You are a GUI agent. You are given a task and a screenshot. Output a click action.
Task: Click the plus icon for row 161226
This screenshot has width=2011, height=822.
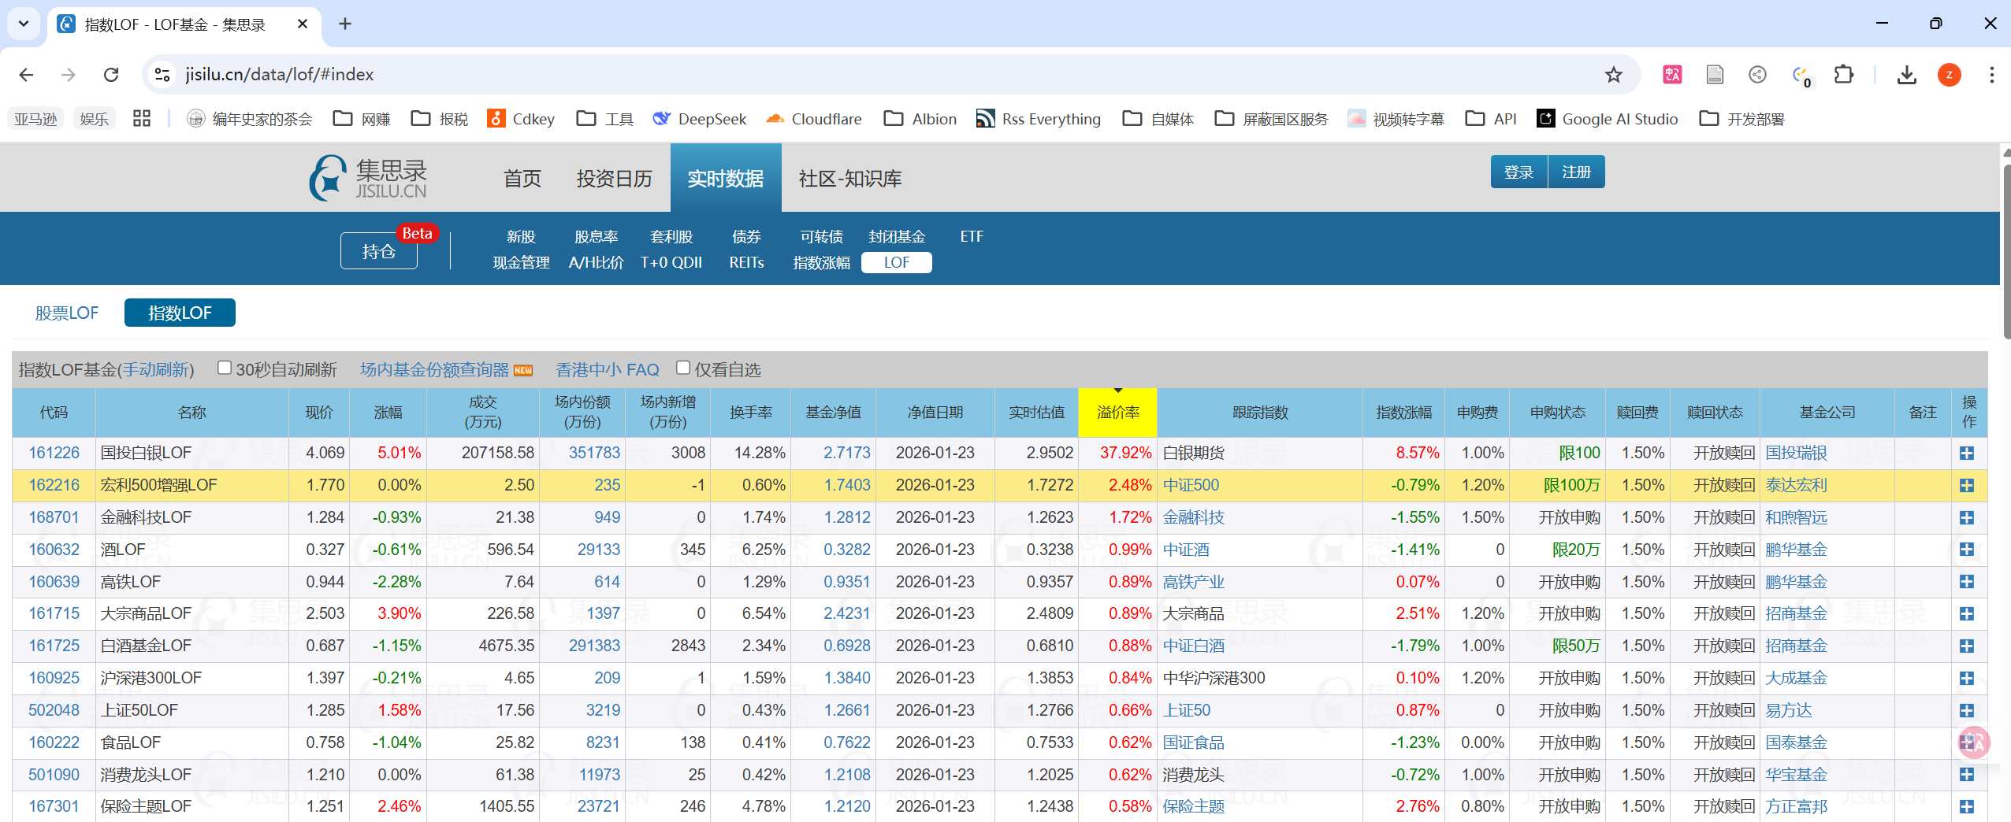pyautogui.click(x=1966, y=454)
